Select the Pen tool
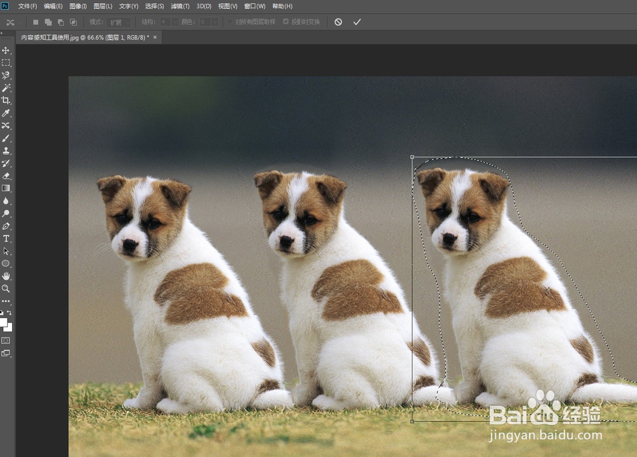The height and width of the screenshot is (457, 637). tap(6, 226)
